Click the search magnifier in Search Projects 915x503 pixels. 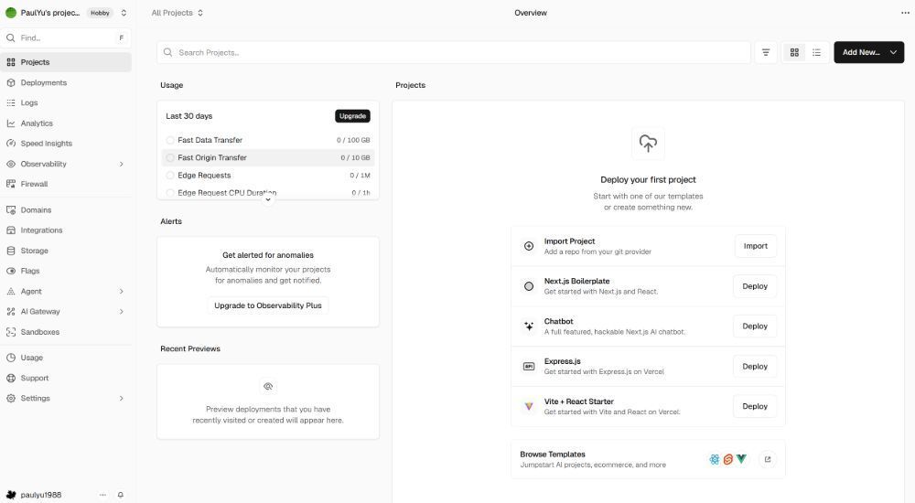tap(168, 52)
